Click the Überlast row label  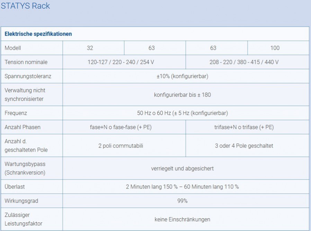point(15,187)
